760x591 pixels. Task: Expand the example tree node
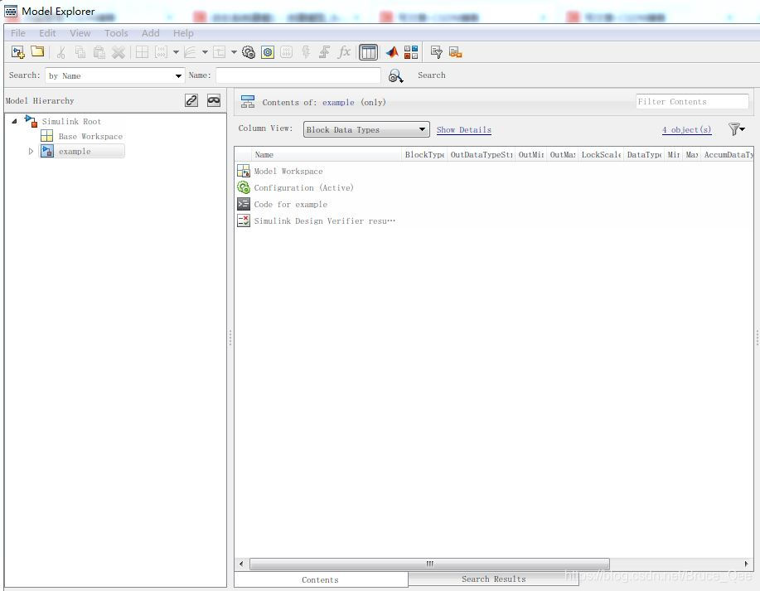click(31, 151)
